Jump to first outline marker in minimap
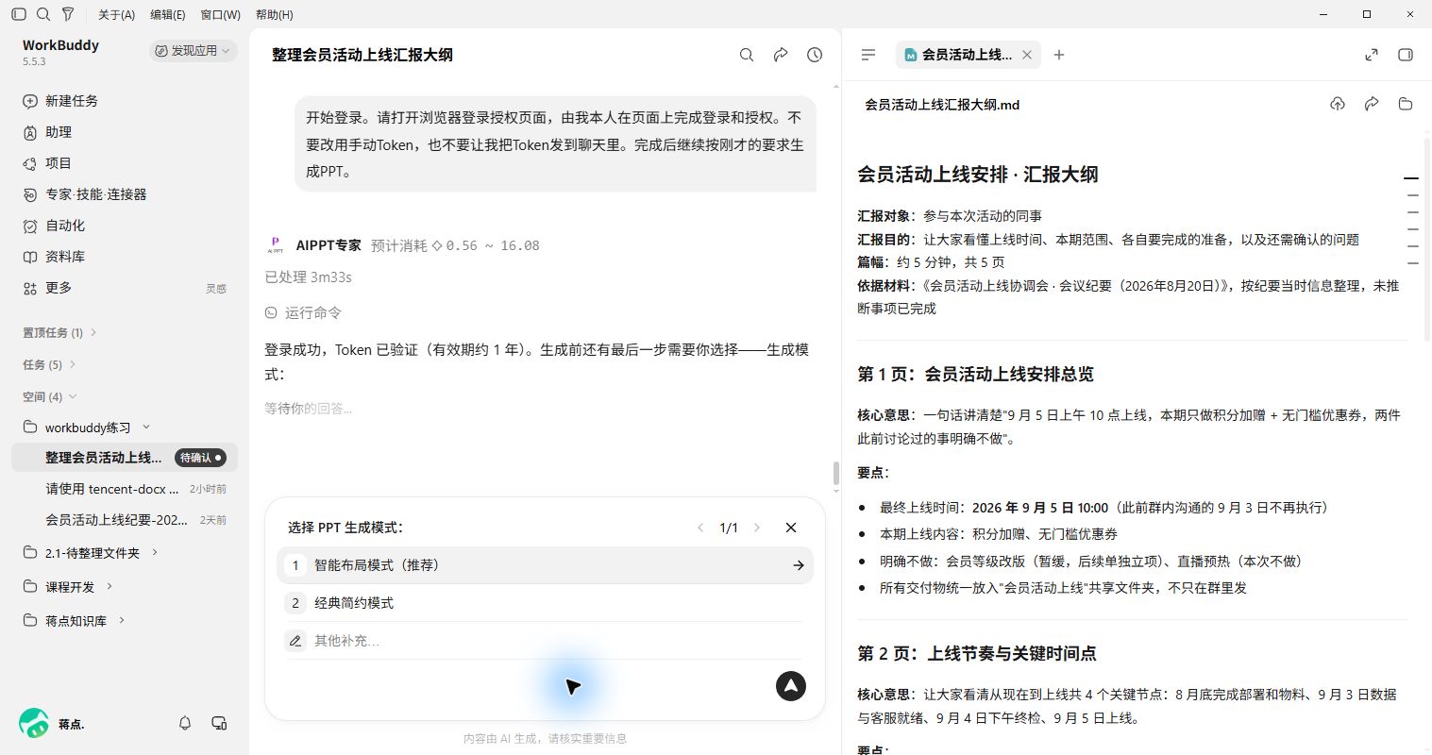 click(1411, 177)
